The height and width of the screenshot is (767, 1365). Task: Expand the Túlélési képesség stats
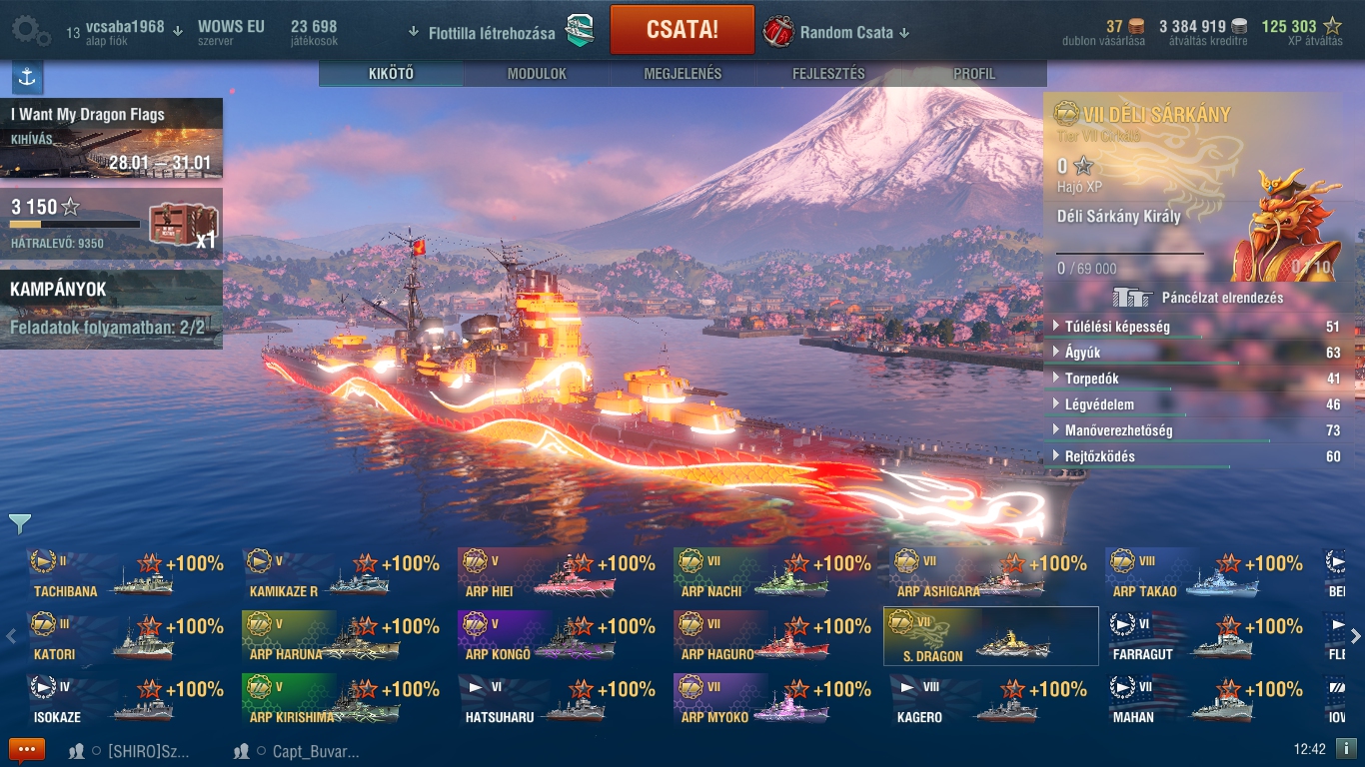(x=1196, y=327)
